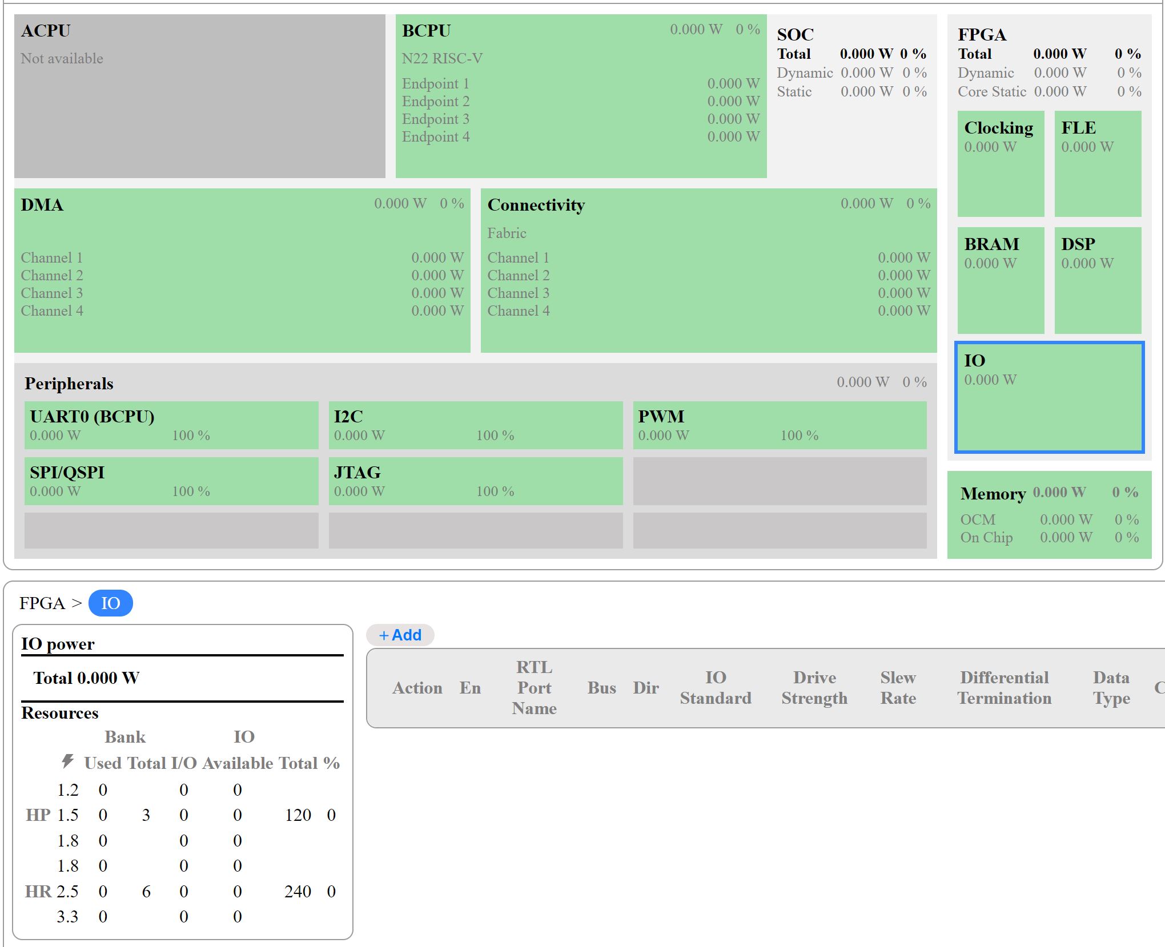Click DMA Channel 1 row
Viewport: 1165px width, 947px height.
[242, 257]
